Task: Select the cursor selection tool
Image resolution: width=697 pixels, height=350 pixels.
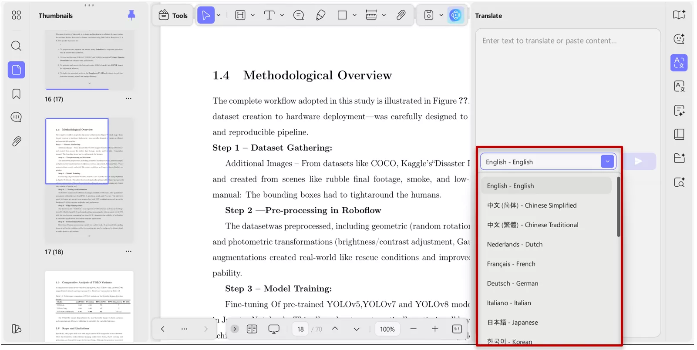Action: click(206, 15)
